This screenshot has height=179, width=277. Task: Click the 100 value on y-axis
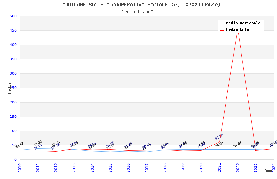click(x=13, y=131)
